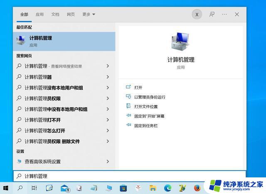Click the 计算机管理 icon in best match
This screenshot has width=266, height=194.
(21, 41)
